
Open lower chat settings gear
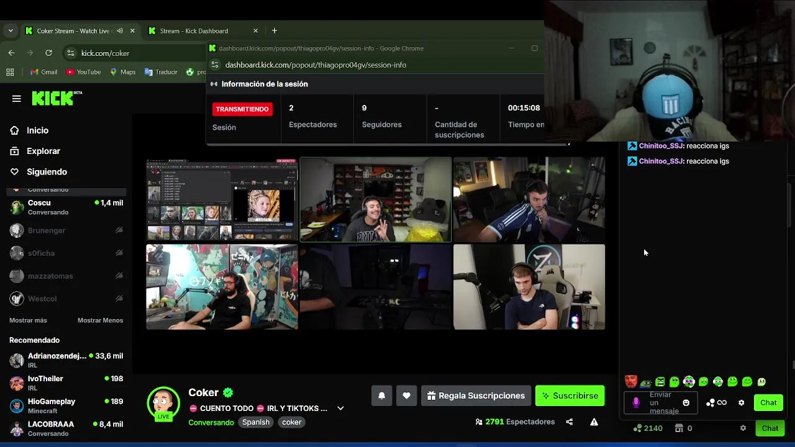(x=743, y=428)
